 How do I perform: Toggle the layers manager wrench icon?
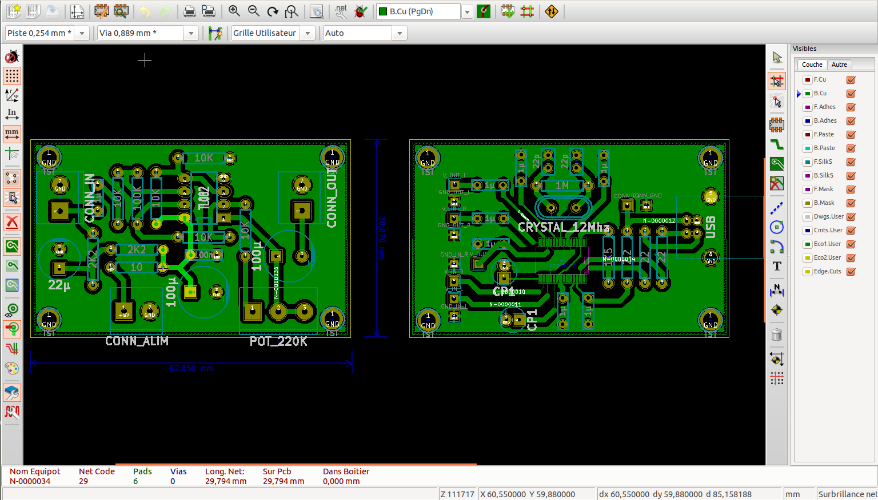[x=12, y=393]
